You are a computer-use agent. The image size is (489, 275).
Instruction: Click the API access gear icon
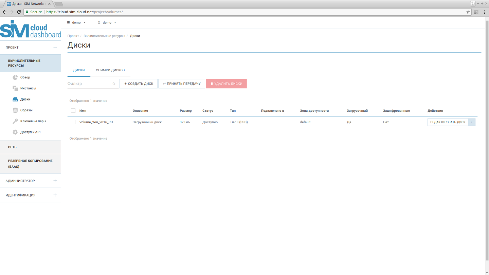pos(15,132)
